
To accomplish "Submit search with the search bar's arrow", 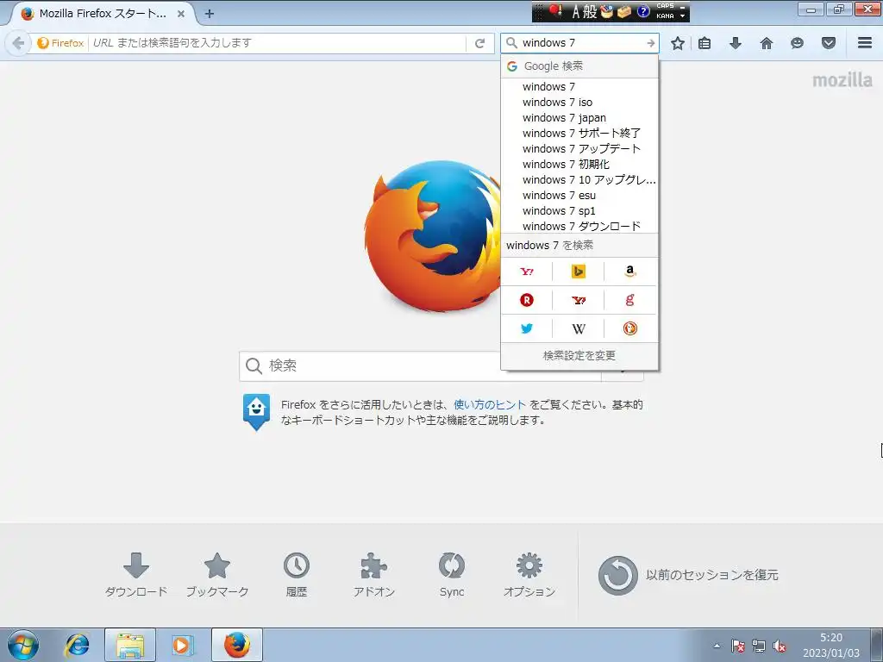I will tap(650, 43).
